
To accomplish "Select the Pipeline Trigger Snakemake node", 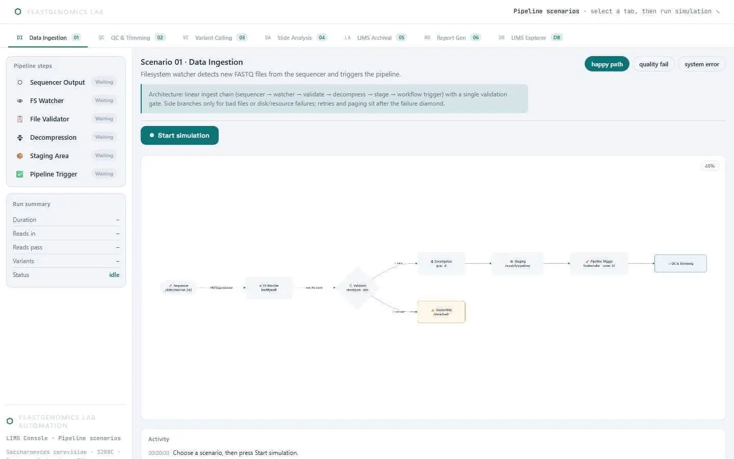I will tap(599, 263).
